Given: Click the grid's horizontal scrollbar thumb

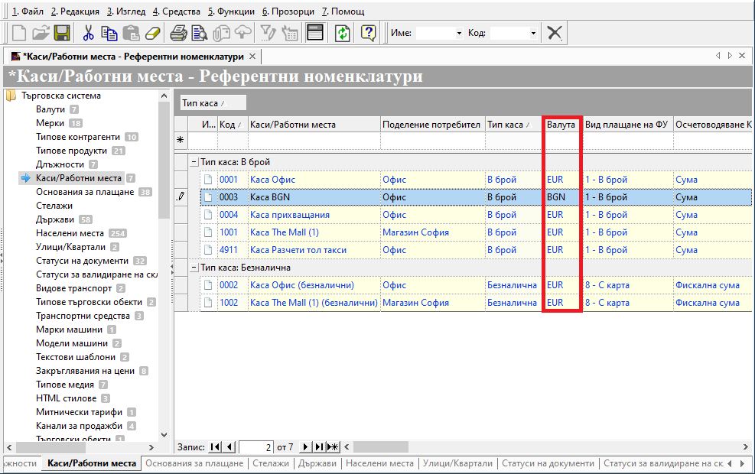Looking at the screenshot, I should pos(380,446).
